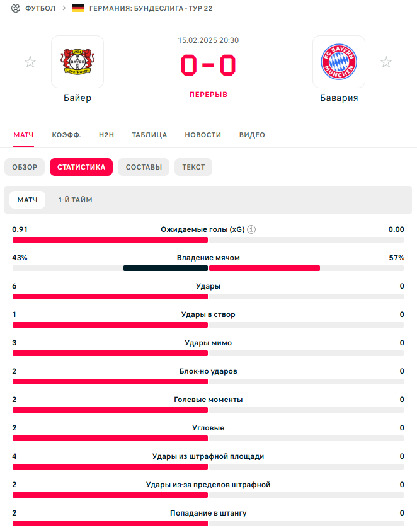The height and width of the screenshot is (530, 417).
Task: Switch to the КОЭФФ. tab
Action: pyautogui.click(x=66, y=135)
